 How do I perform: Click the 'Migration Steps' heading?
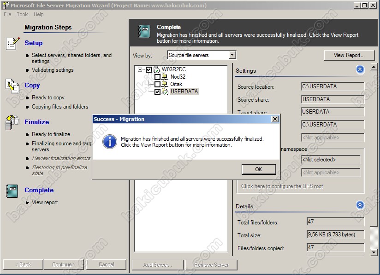click(48, 27)
